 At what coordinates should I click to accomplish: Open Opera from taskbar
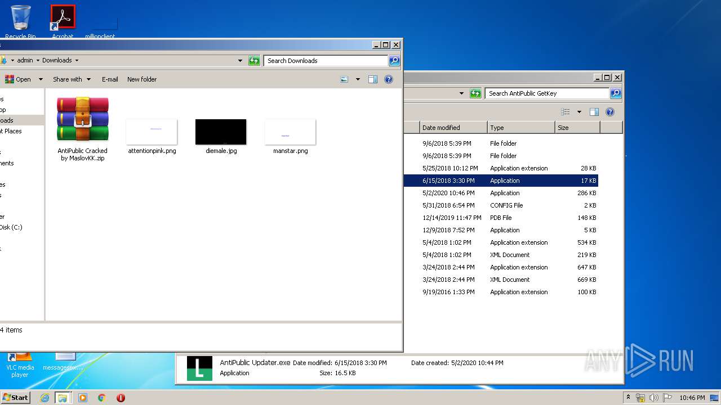click(121, 398)
